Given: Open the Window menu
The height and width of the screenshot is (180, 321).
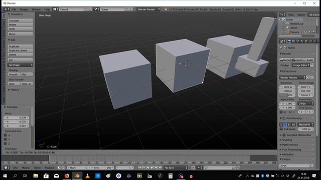Looking at the screenshot, I should [x=36, y=9].
